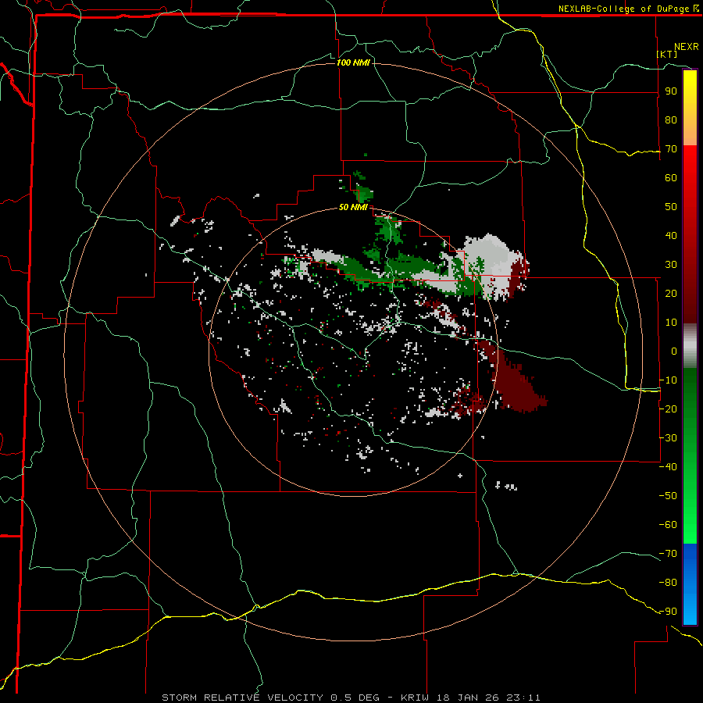Click the 10 value on the velocity scale
The image size is (703, 703).
tap(671, 323)
